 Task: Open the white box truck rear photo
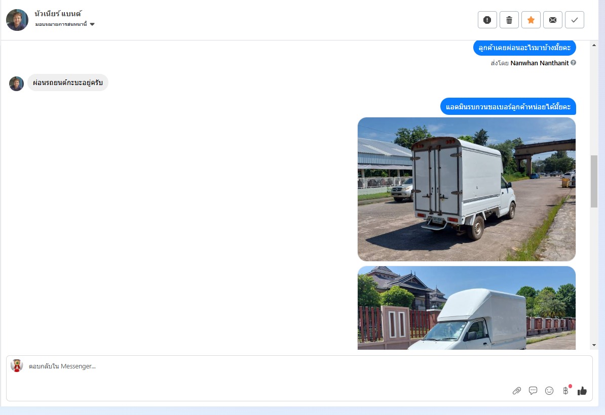[467, 189]
